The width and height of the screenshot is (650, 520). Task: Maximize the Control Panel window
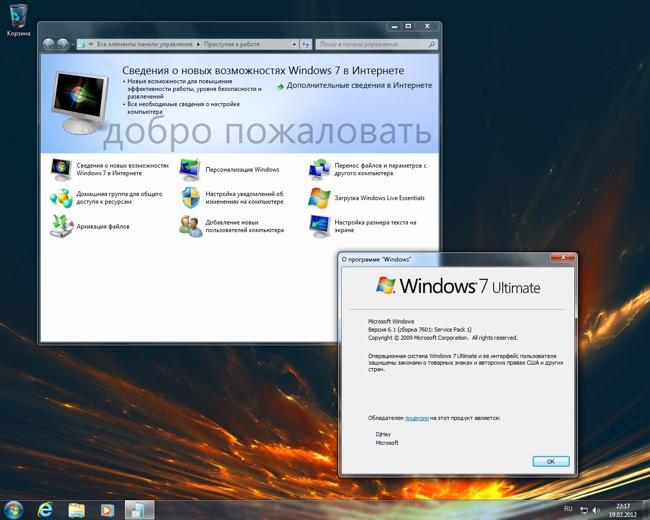tap(408, 26)
